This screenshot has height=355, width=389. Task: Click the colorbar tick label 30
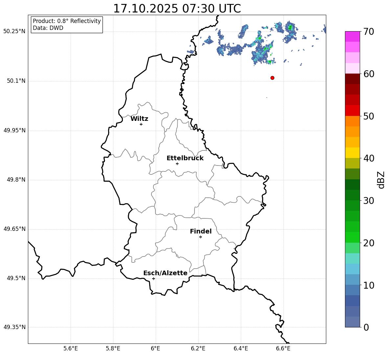pyautogui.click(x=369, y=201)
